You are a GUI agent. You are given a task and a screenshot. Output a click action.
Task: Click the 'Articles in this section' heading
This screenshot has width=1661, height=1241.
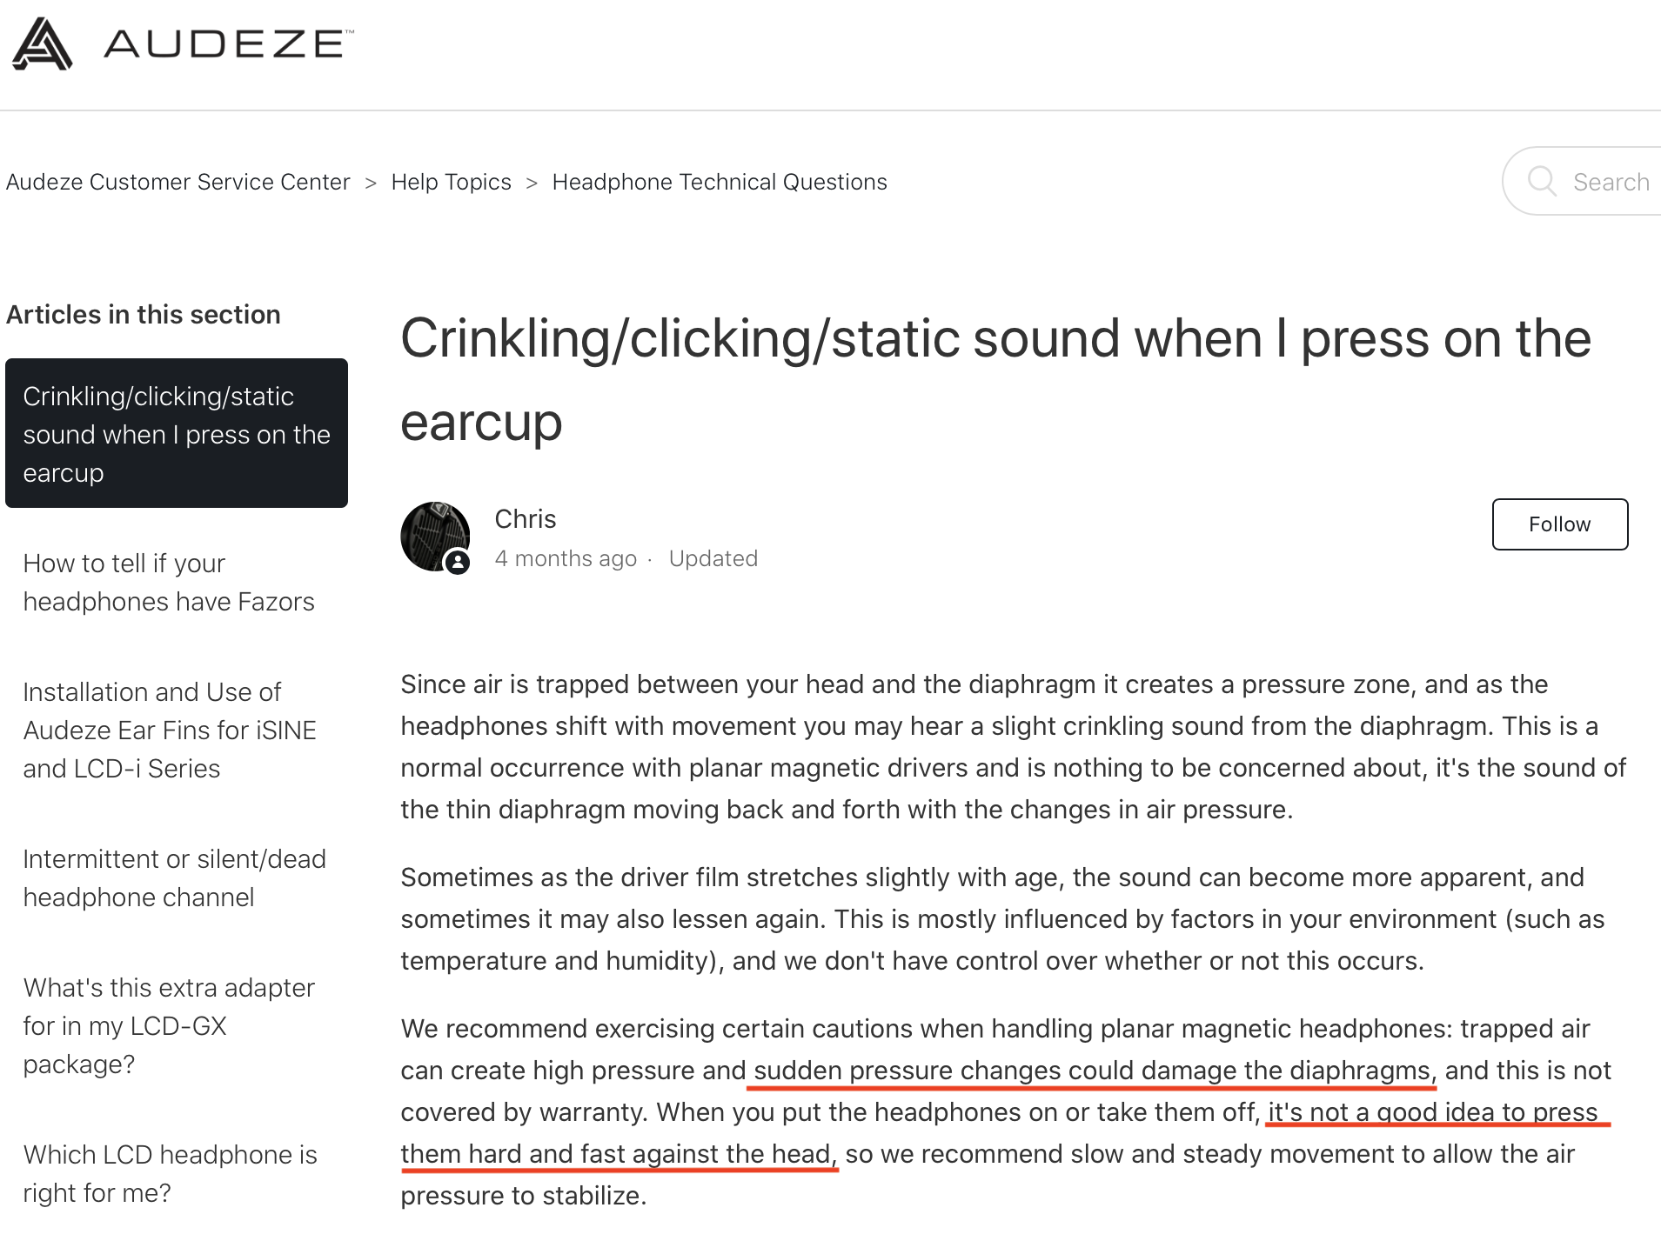pos(144,315)
